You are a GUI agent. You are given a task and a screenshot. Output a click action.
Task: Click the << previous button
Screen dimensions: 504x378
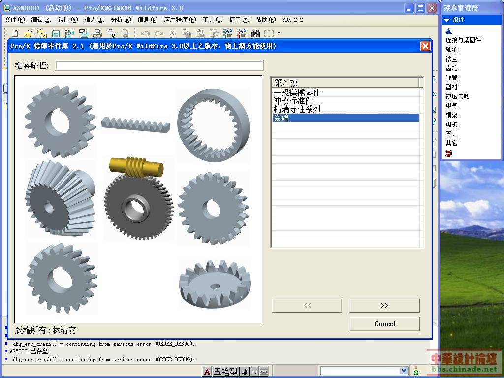(x=307, y=305)
